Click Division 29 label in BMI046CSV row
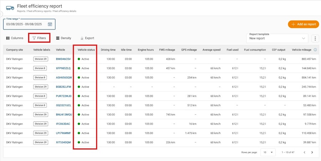 [41, 59]
